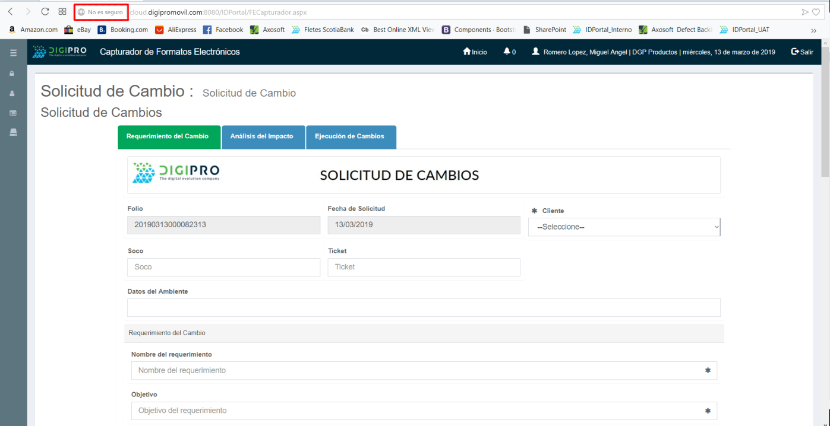
Task: Reload the page with the browser refresh icon
Action: (x=45, y=12)
